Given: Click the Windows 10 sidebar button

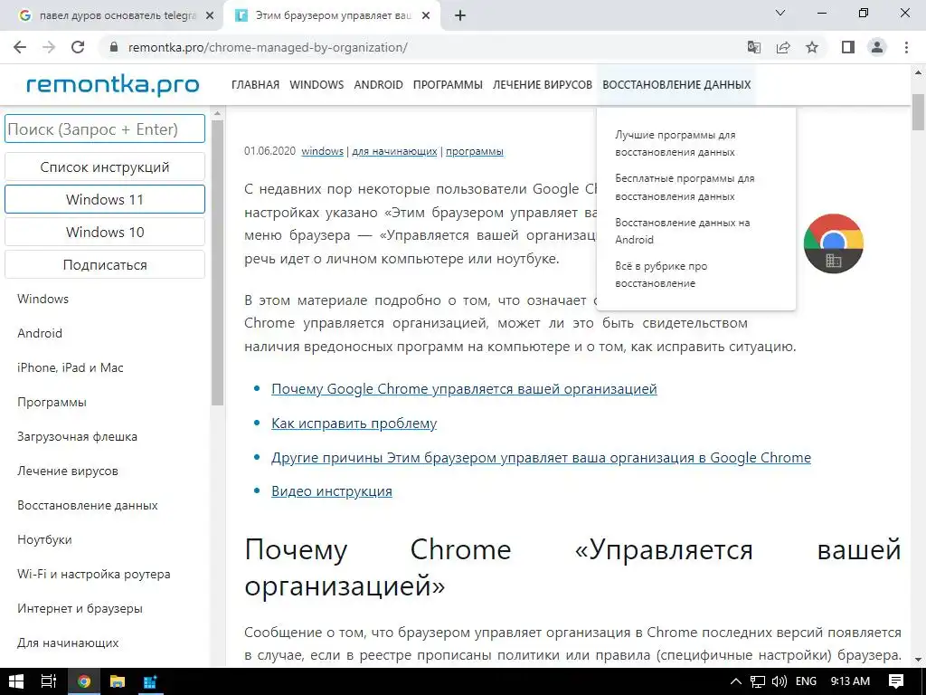Looking at the screenshot, I should [105, 232].
